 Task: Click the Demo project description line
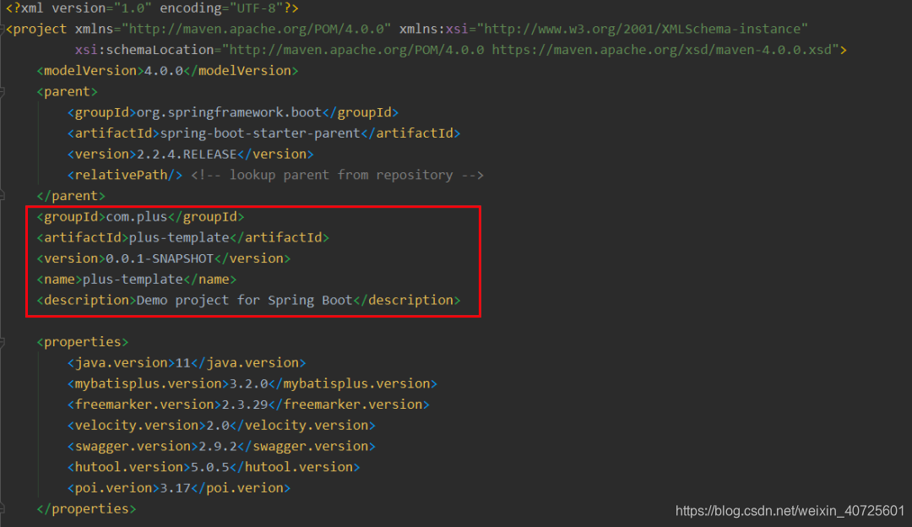coord(248,301)
